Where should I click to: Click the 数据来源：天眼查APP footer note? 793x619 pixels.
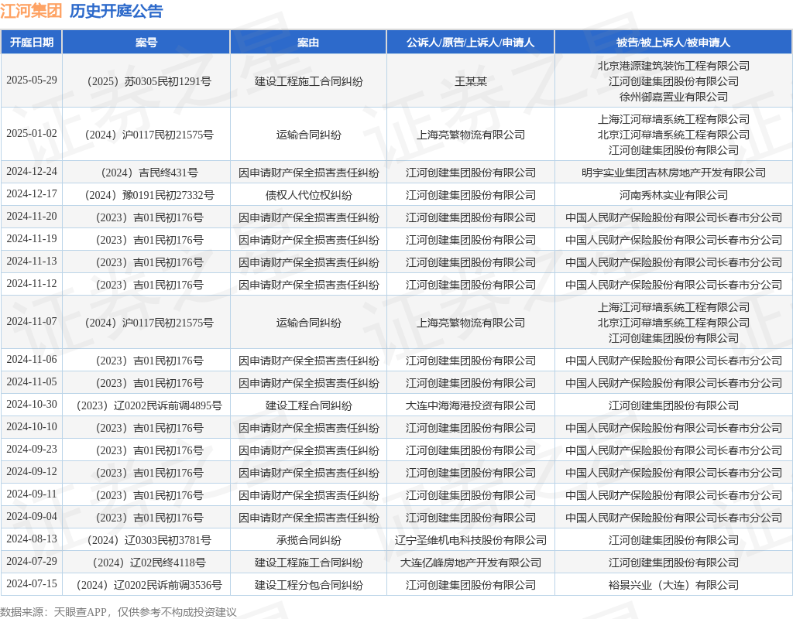(x=53, y=613)
